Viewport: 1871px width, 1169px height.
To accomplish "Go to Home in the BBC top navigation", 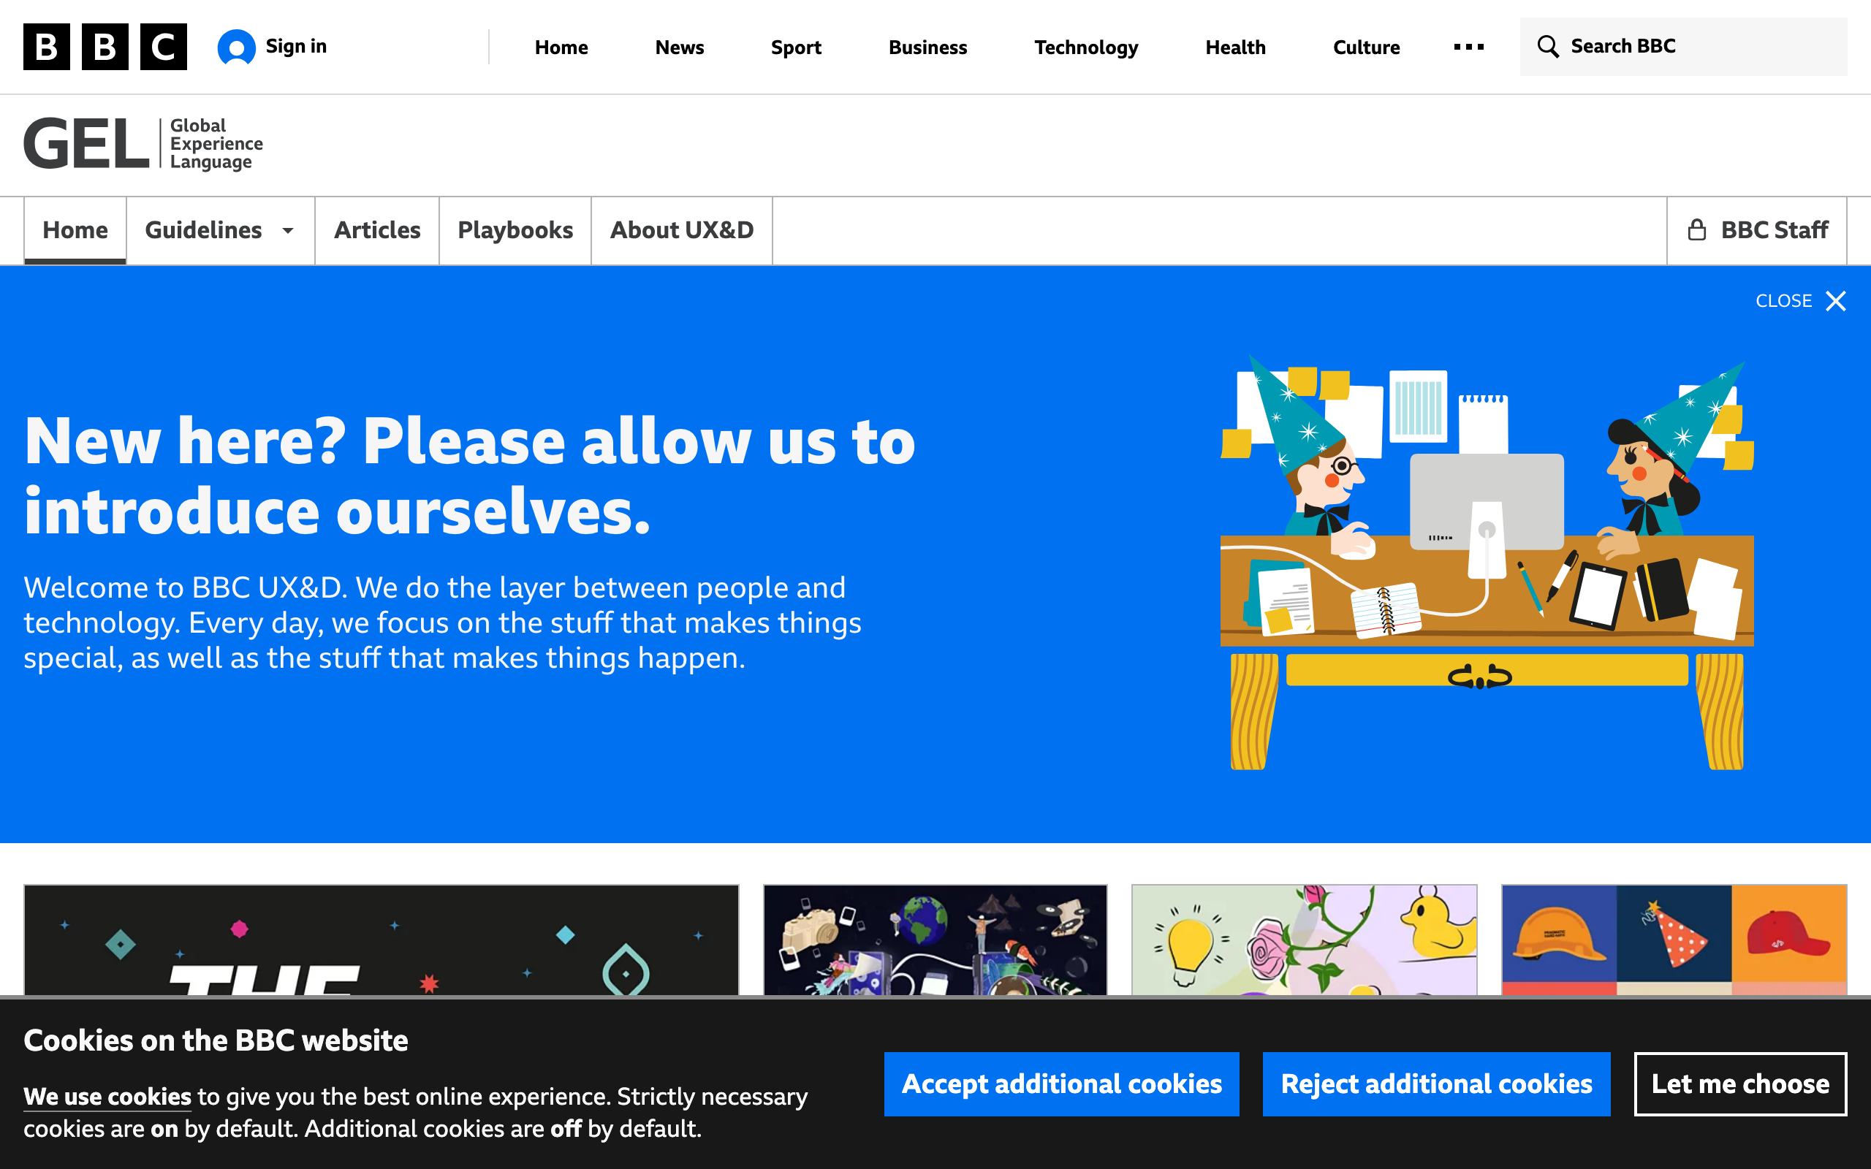I will (561, 47).
